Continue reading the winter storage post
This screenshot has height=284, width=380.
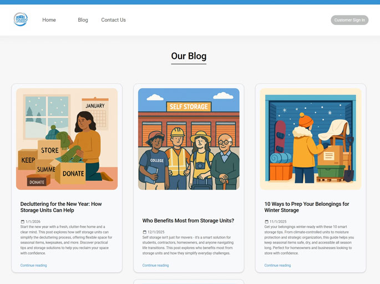pyautogui.click(x=277, y=266)
